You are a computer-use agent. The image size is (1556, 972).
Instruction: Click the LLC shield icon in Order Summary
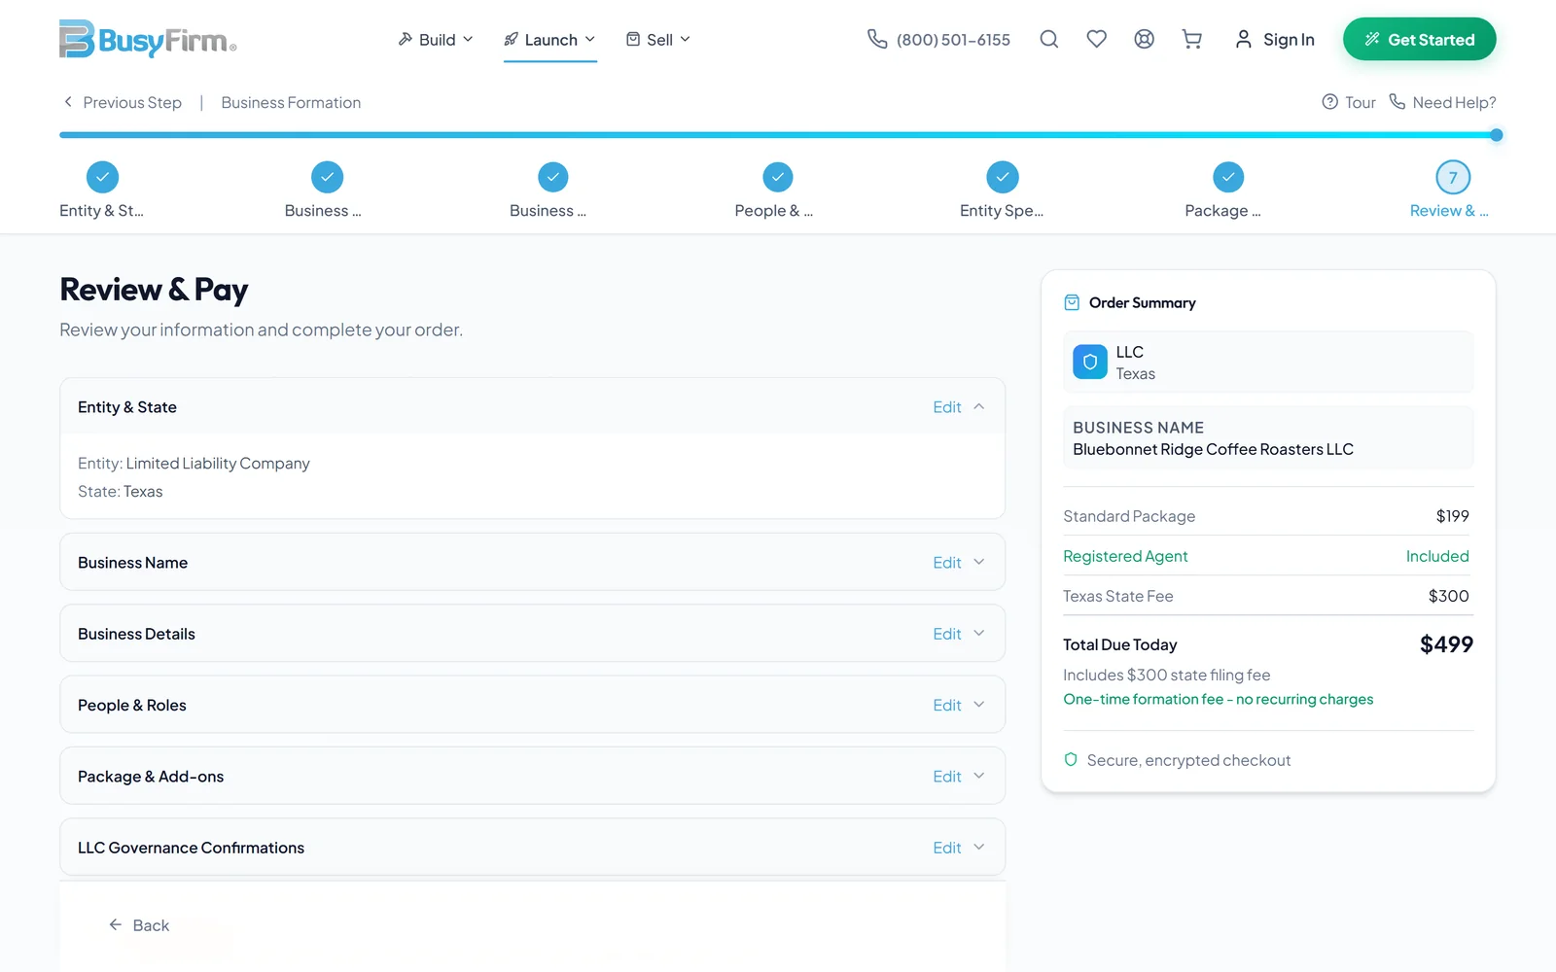(x=1090, y=362)
